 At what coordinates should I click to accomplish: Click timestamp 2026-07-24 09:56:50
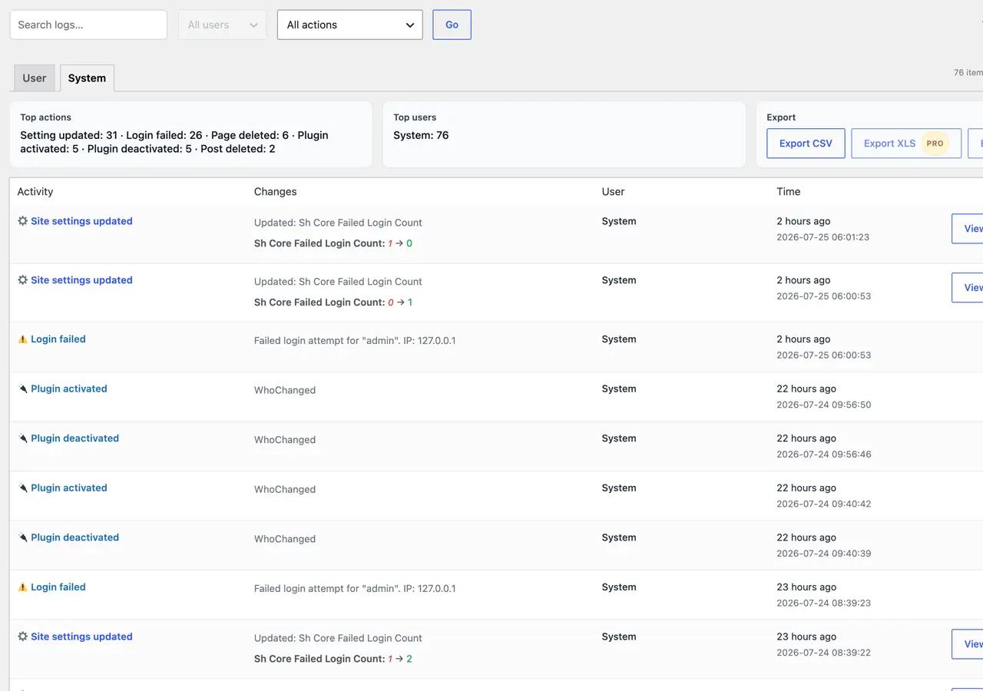(823, 405)
